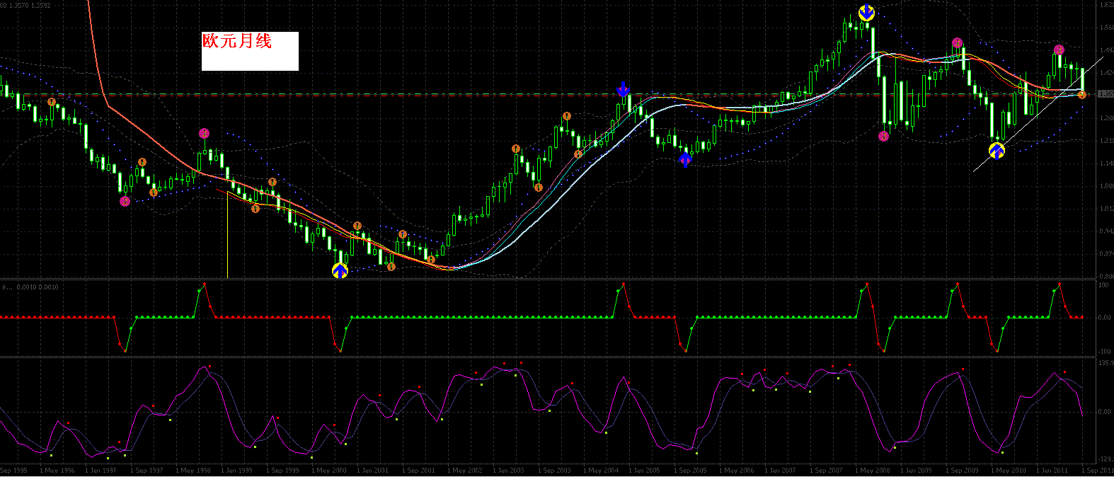Click the yellow-circled up arrow at the 2000 low
This screenshot has height=477, width=1114.
tap(340, 270)
